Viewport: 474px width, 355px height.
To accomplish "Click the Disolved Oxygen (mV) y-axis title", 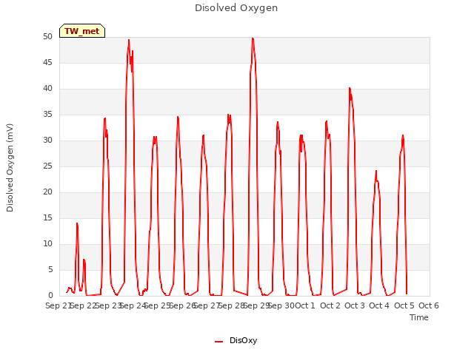I will (10, 168).
